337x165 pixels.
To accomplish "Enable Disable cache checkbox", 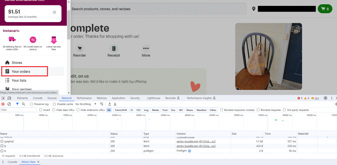I will 54,104.
